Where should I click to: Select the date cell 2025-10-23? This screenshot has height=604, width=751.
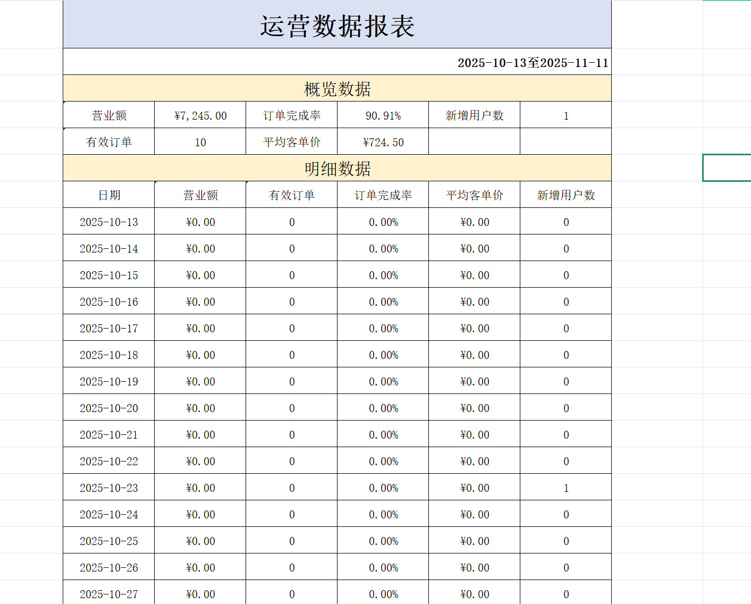[109, 487]
